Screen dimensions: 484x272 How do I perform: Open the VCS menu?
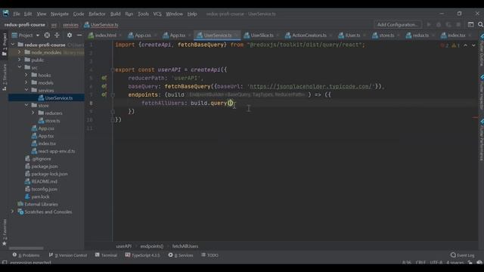[x=157, y=14]
